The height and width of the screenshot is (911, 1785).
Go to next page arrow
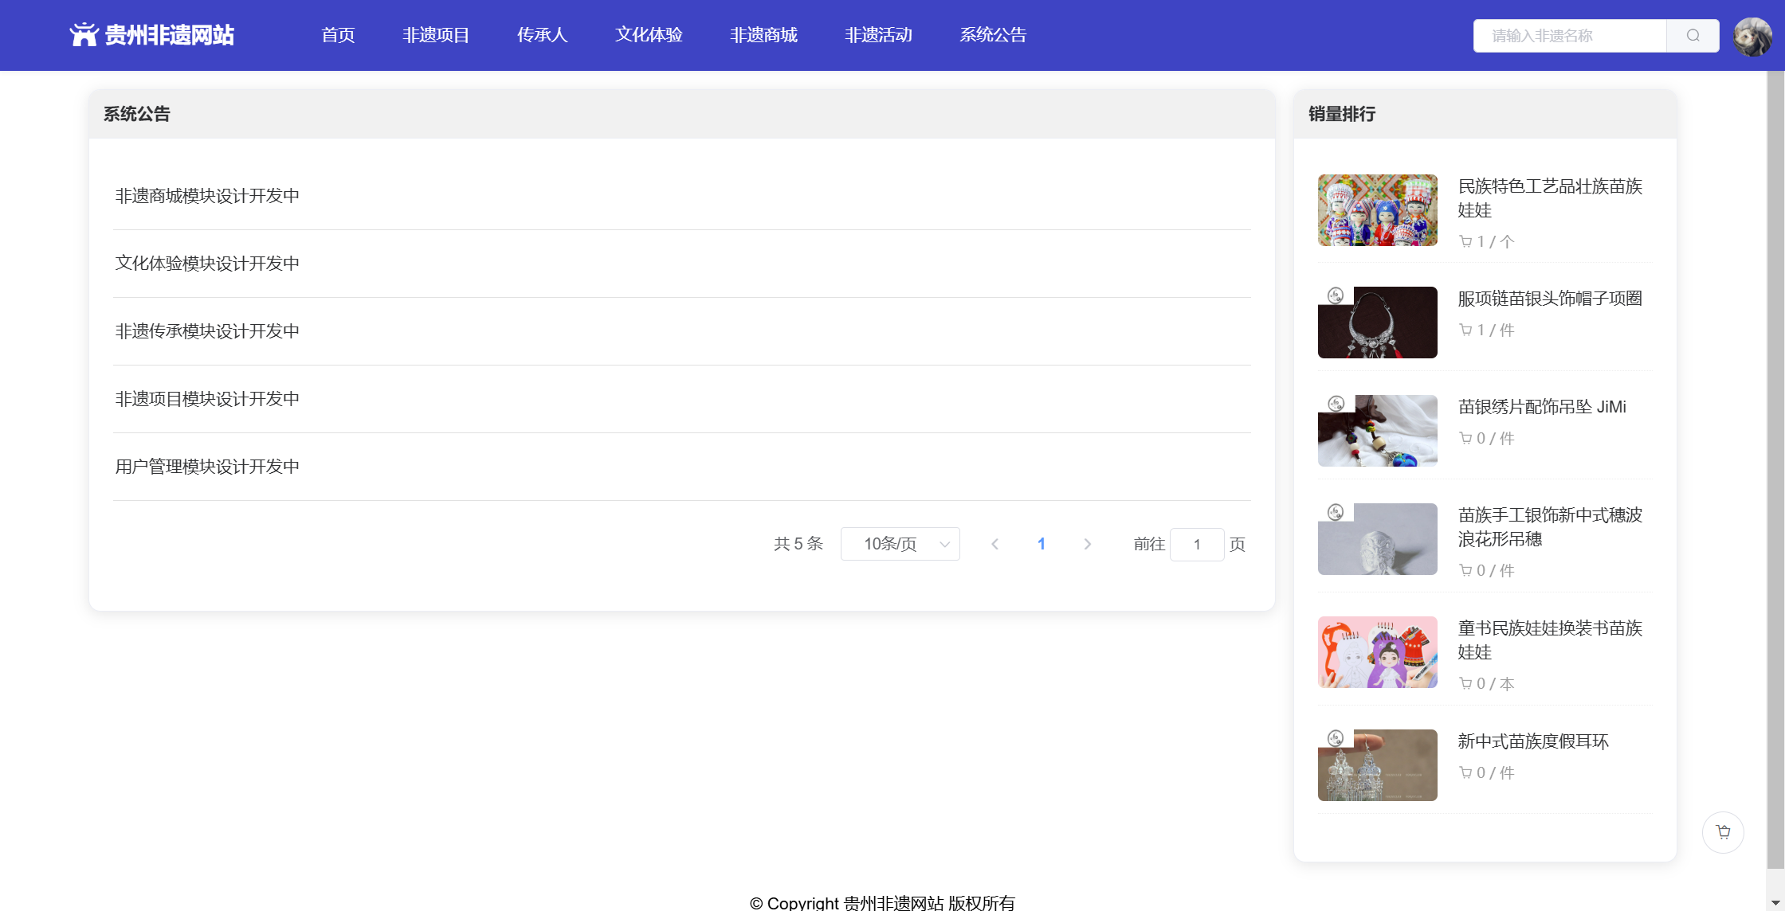(1087, 544)
